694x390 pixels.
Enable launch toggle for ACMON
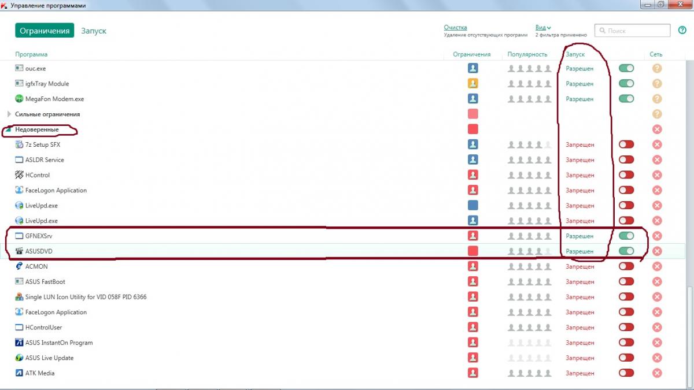626,266
